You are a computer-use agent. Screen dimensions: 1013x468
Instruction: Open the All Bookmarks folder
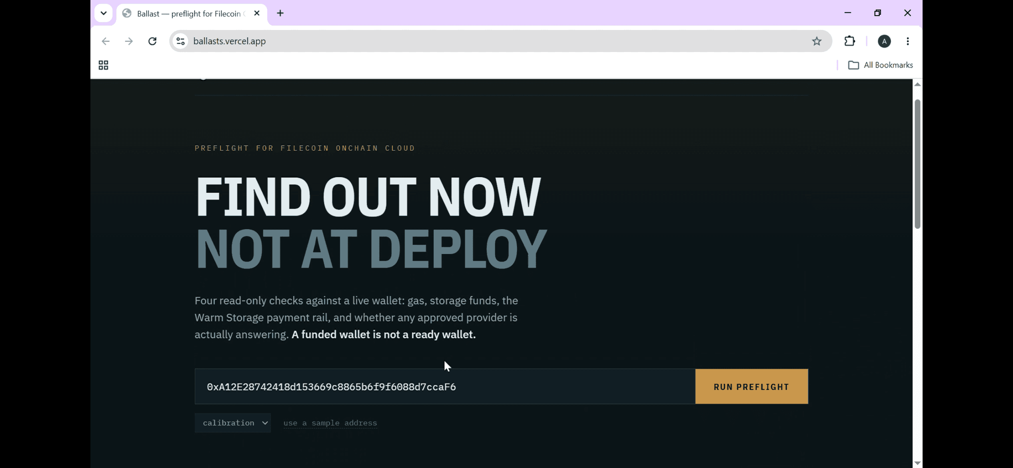[x=881, y=65]
